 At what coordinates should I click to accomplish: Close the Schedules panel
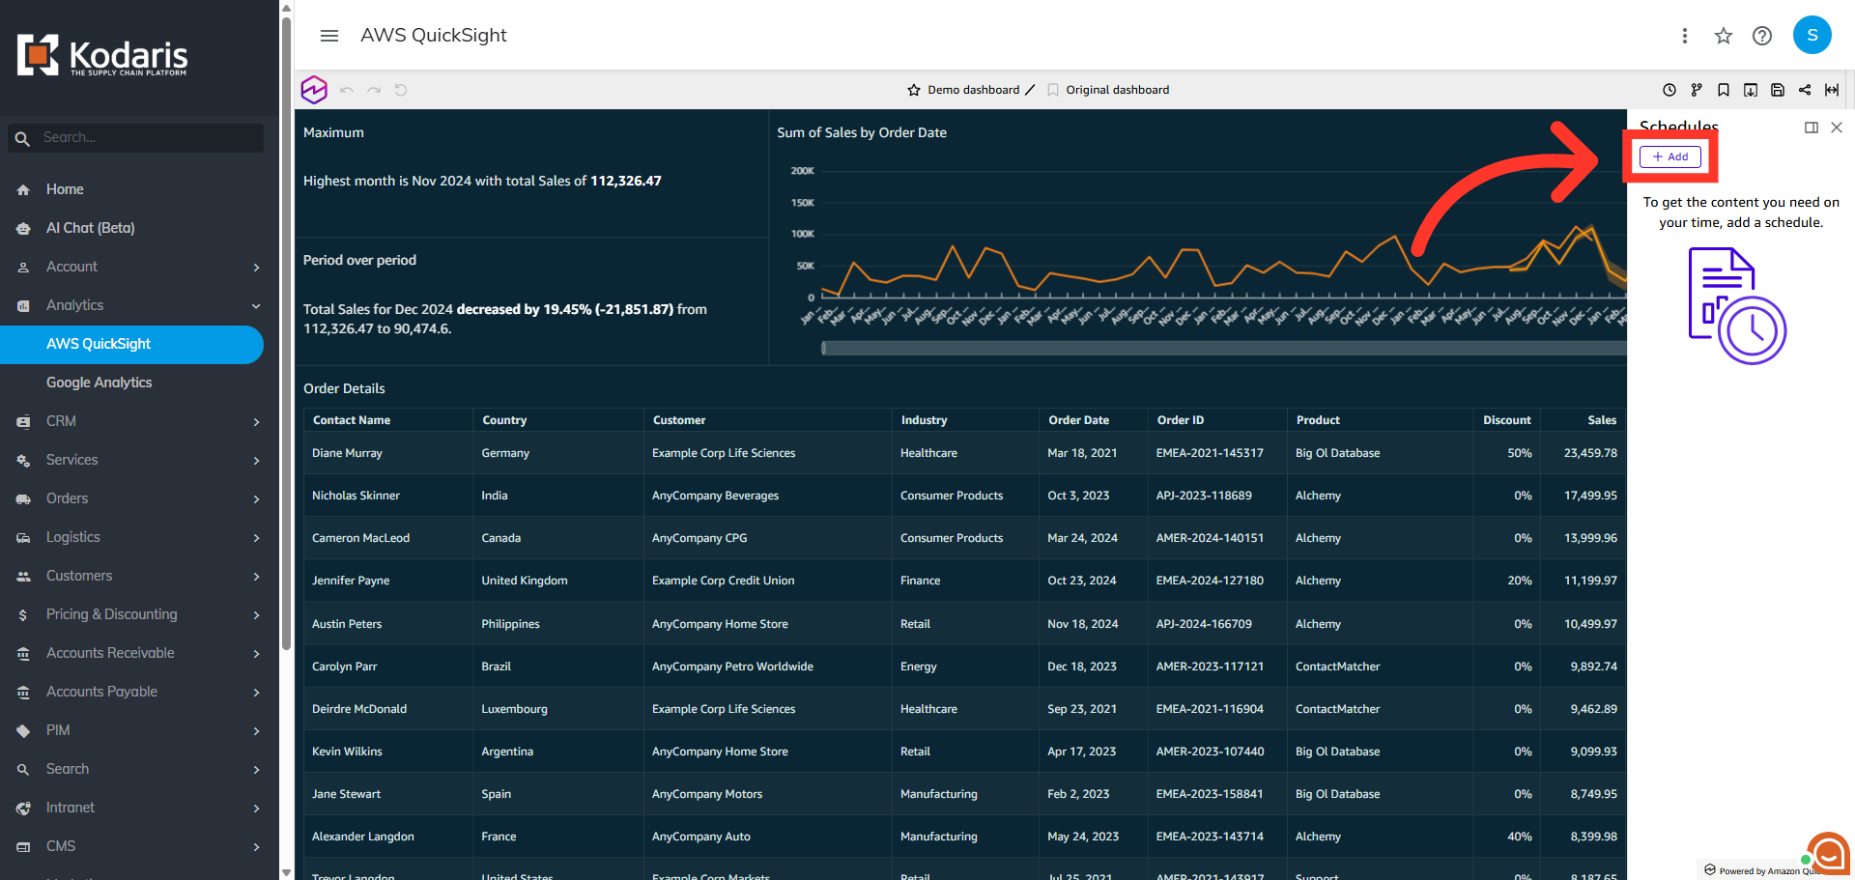pos(1837,128)
